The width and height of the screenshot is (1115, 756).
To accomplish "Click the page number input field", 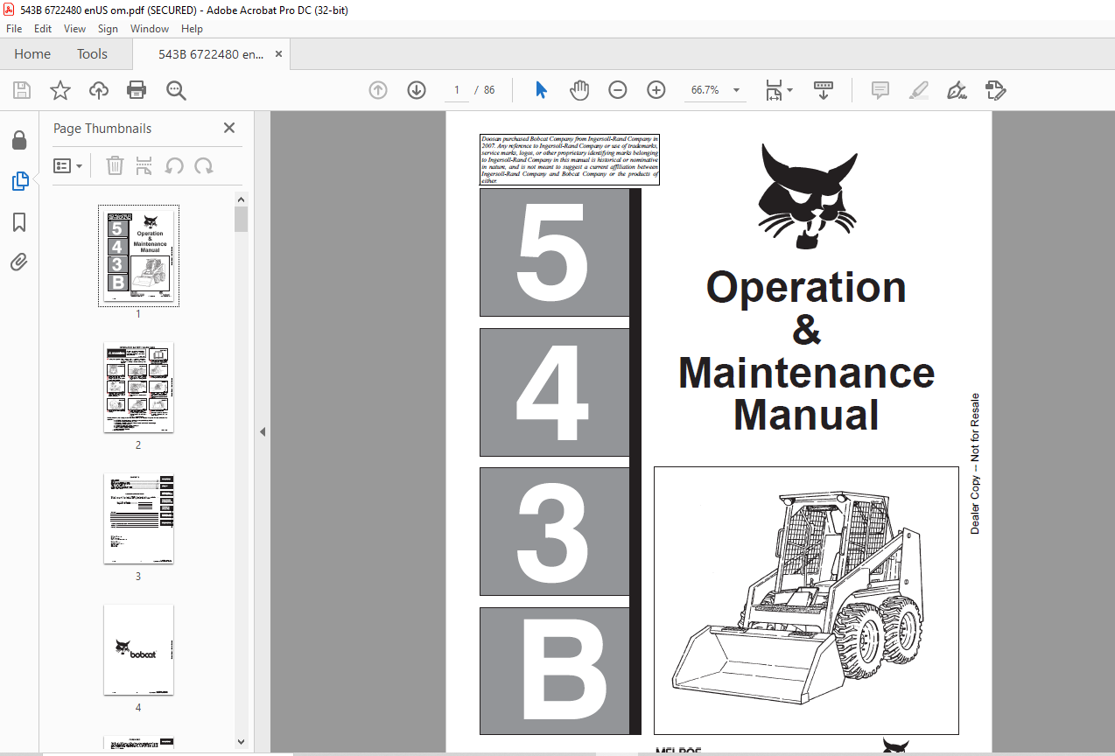I will pos(456,90).
